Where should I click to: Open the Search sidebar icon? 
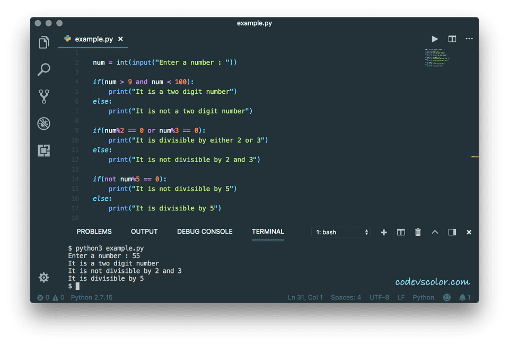pyautogui.click(x=43, y=69)
